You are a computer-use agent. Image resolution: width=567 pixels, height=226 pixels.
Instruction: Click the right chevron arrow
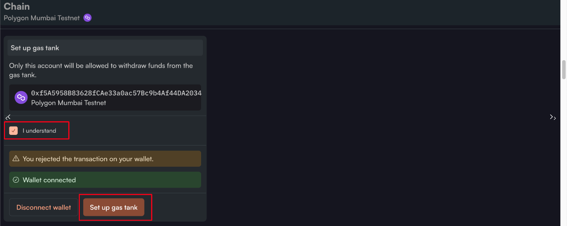pos(552,117)
